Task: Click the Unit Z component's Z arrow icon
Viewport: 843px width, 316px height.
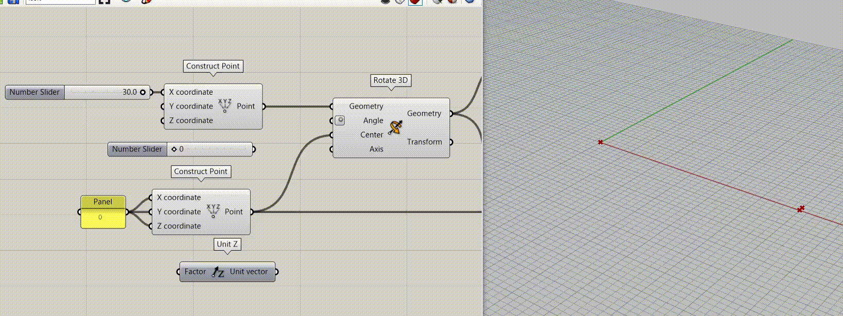Action: (x=218, y=272)
